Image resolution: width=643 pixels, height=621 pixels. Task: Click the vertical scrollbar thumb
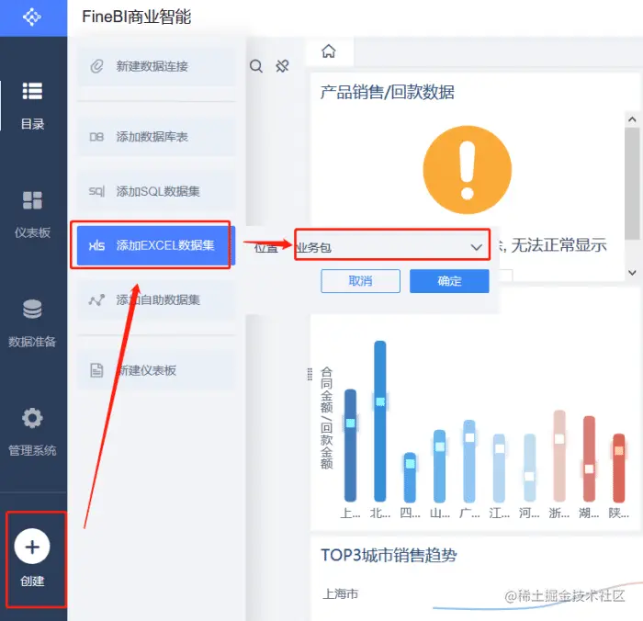(x=632, y=184)
